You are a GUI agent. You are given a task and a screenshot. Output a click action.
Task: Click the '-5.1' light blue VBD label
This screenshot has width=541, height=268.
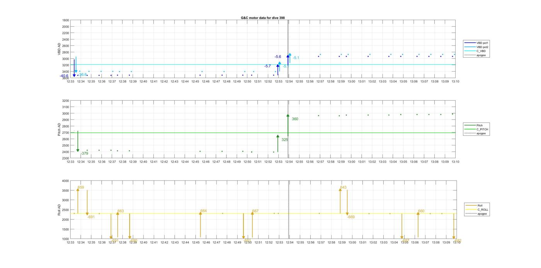(296, 58)
